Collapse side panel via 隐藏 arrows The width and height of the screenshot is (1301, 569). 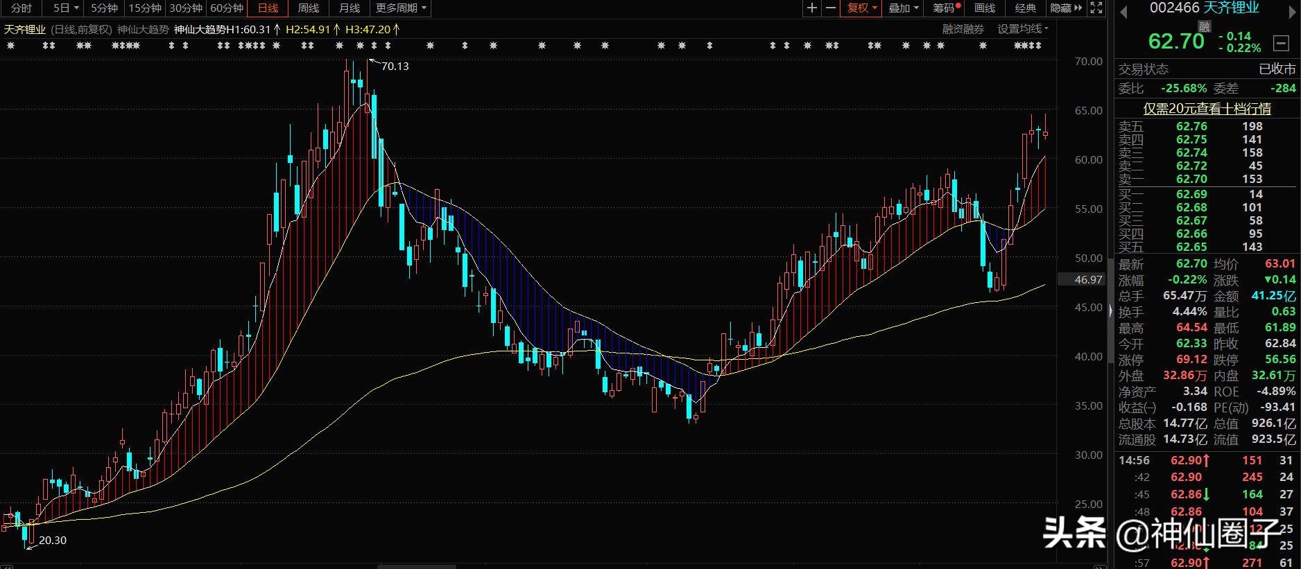(1067, 8)
